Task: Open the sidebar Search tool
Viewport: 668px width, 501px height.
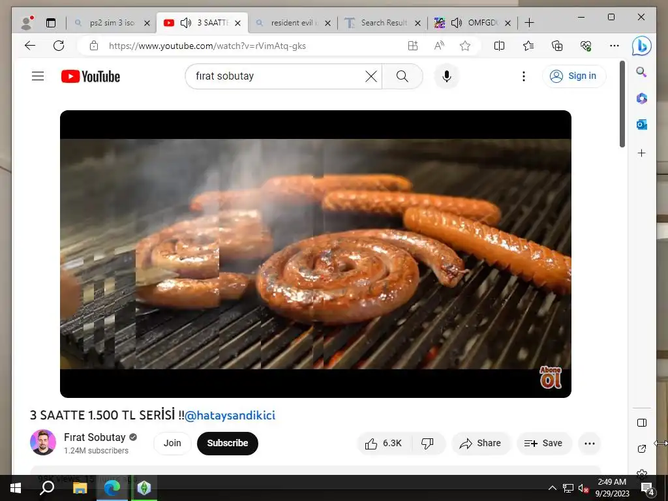Action: 642,72
